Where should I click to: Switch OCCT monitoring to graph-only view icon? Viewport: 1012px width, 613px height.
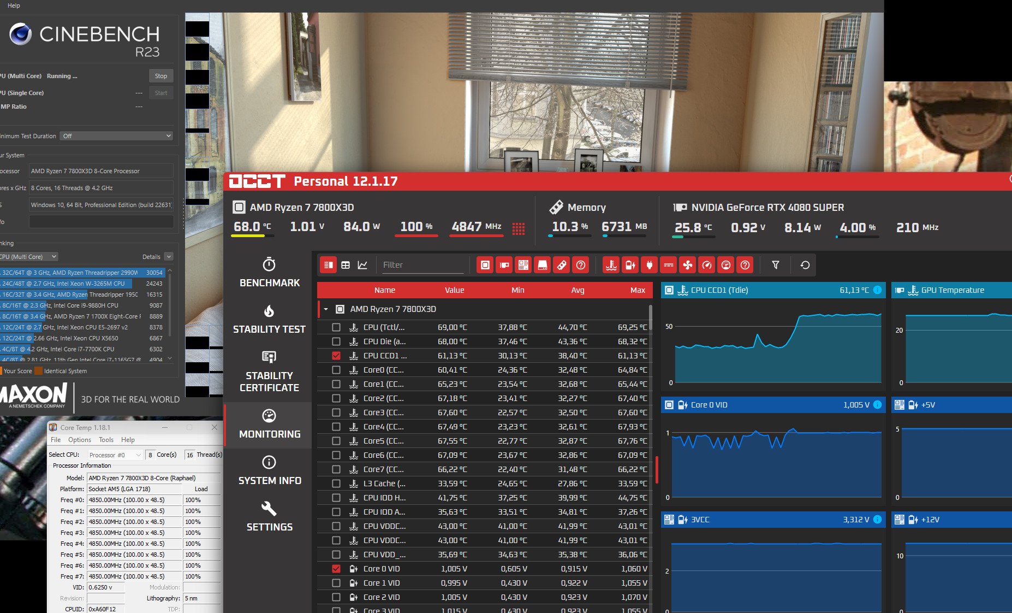tap(362, 265)
